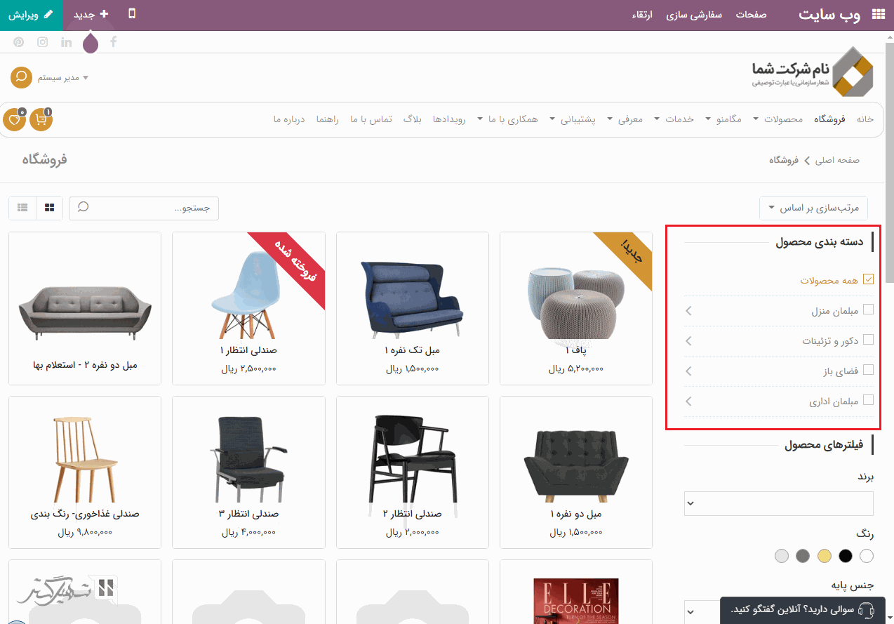Click the جستجو search input field
The image size is (894, 624).
[x=144, y=208]
